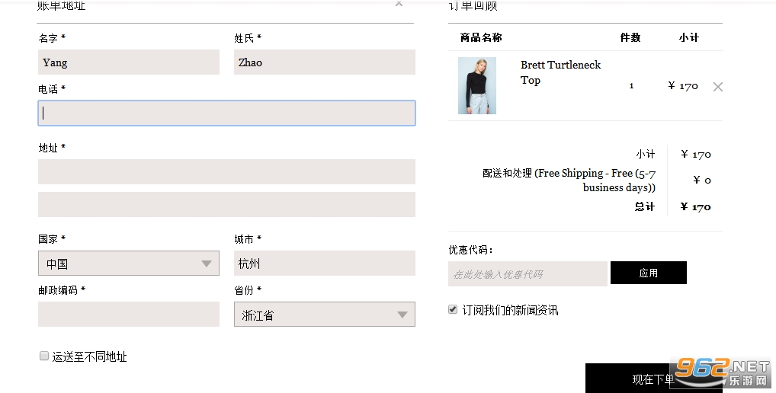Click the last name field containing Zhao
Image resolution: width=776 pixels, height=393 pixels.
click(x=325, y=62)
